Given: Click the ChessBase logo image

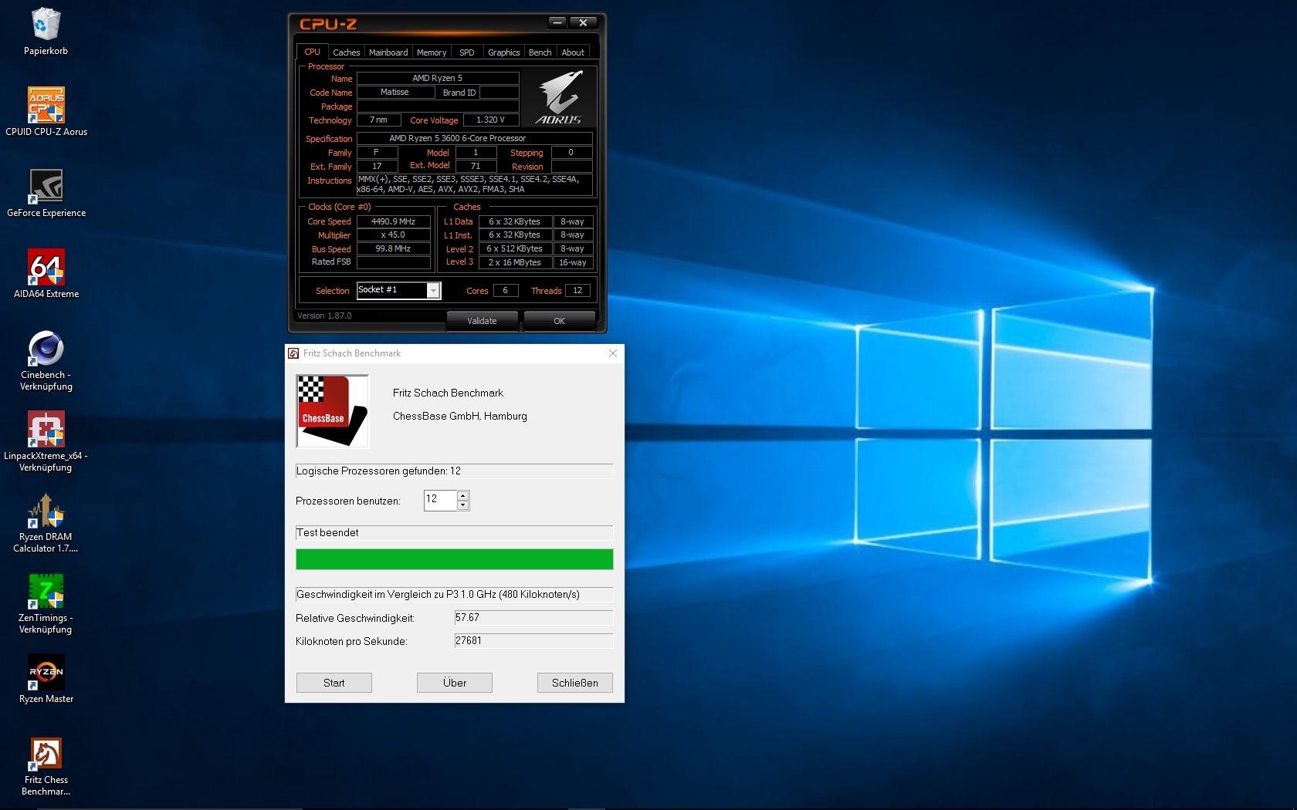Looking at the screenshot, I should (x=332, y=411).
